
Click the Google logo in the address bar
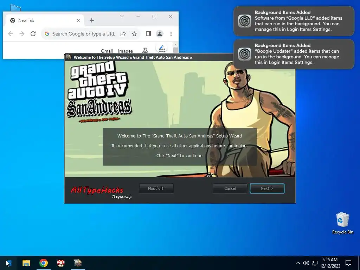(47, 34)
